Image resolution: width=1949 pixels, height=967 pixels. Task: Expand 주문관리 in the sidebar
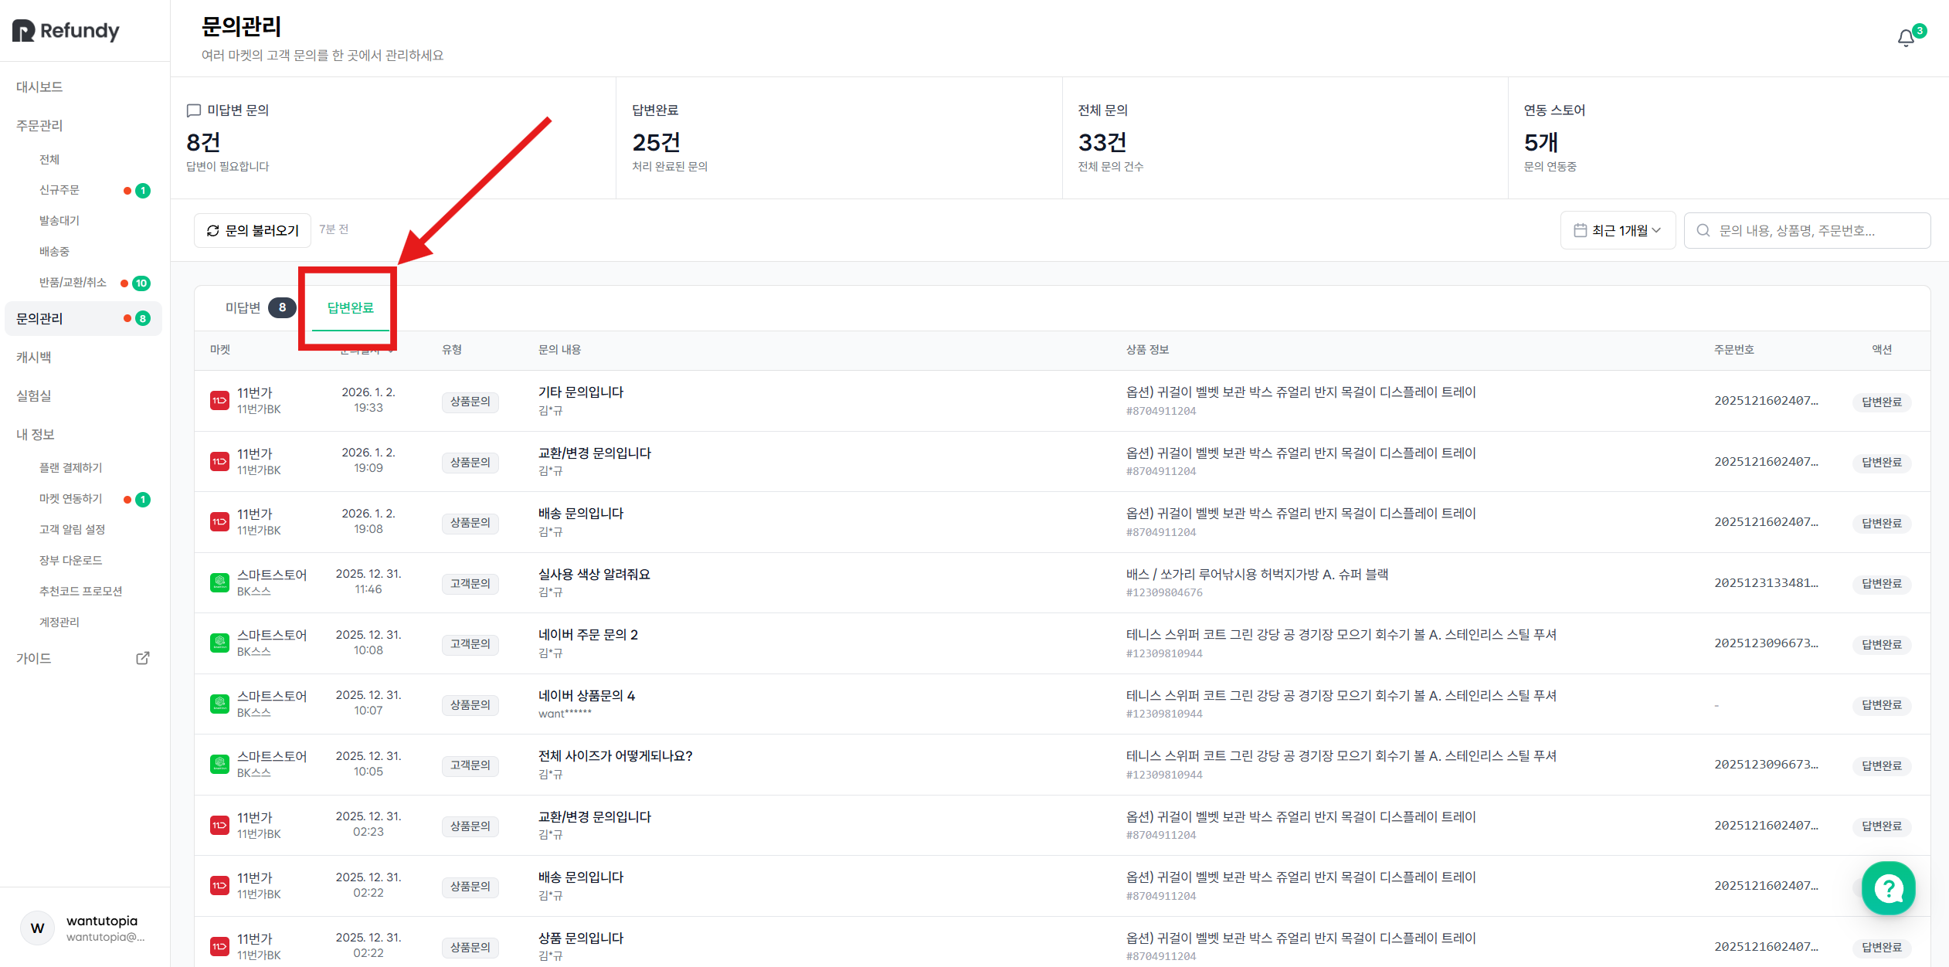(39, 125)
